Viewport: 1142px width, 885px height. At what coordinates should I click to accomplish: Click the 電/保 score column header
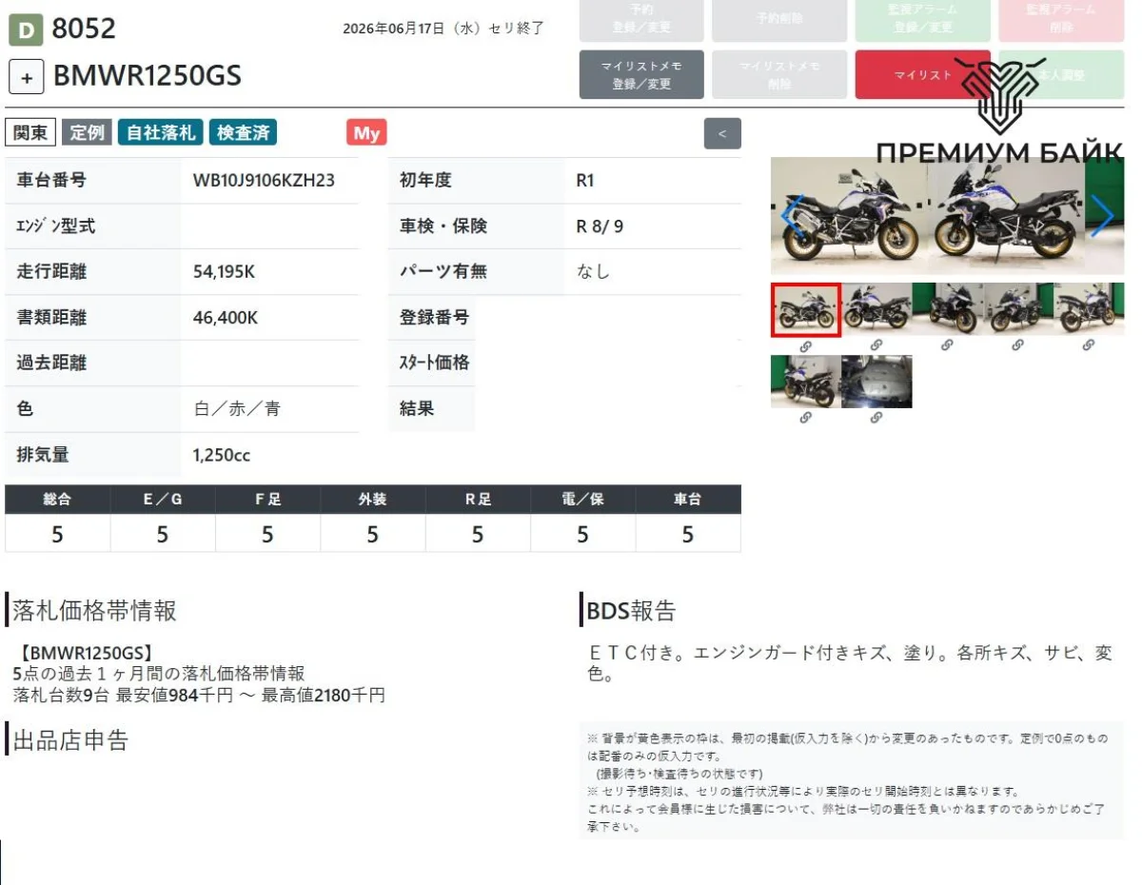point(582,500)
